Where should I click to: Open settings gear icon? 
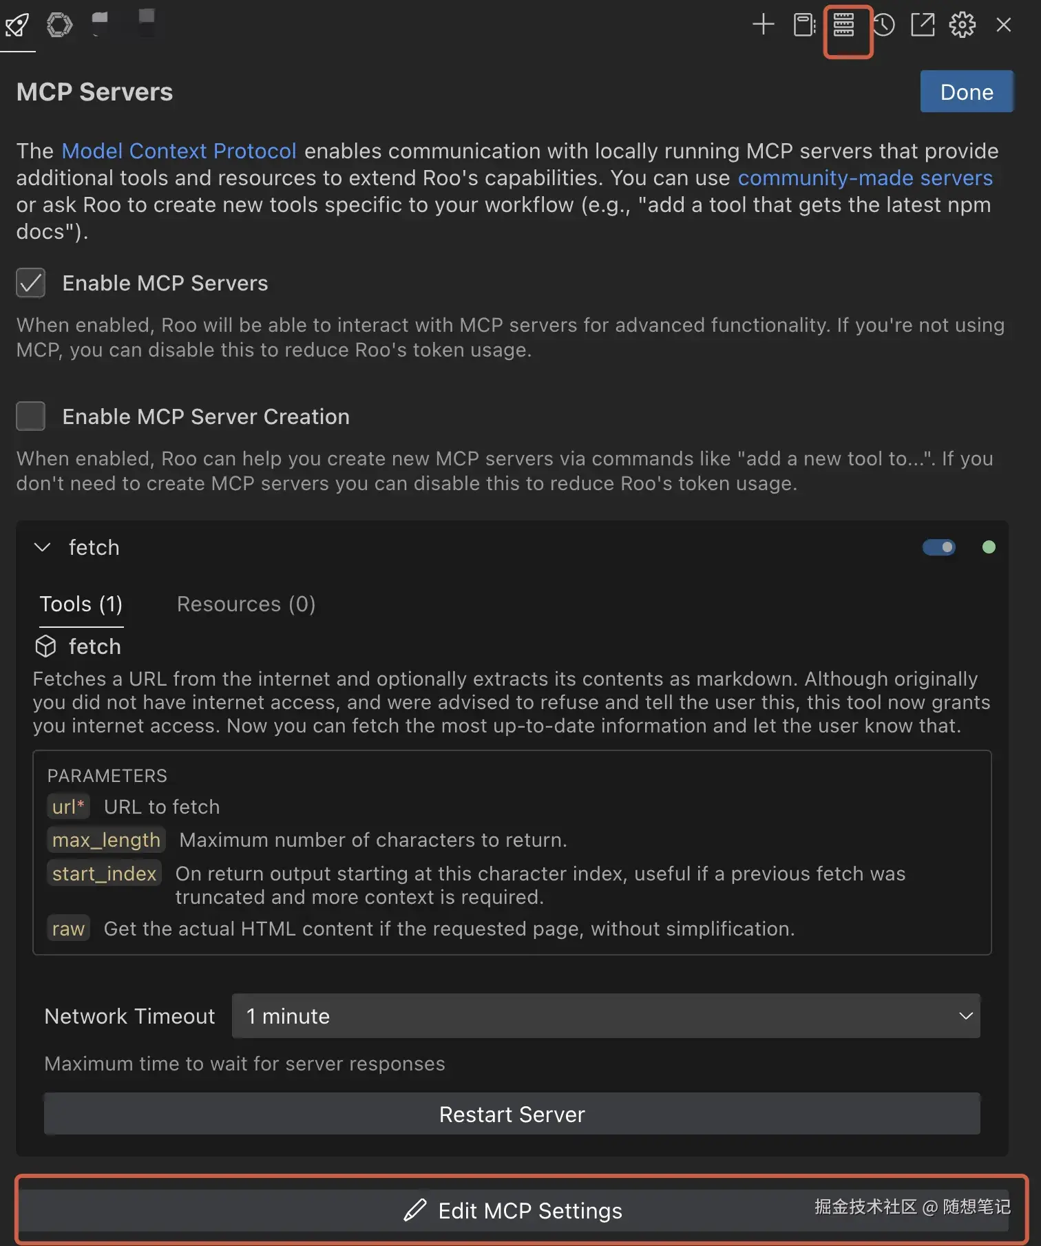pyautogui.click(x=963, y=25)
